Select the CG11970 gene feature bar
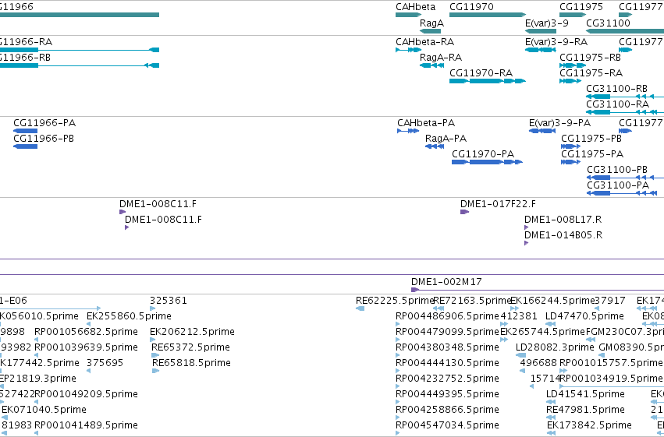This screenshot has width=664, height=437. click(488, 15)
